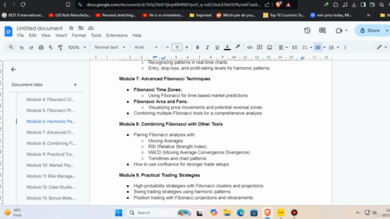390x219 pixels.
Task: Open numbered list dropdown
Action: tap(334, 47)
